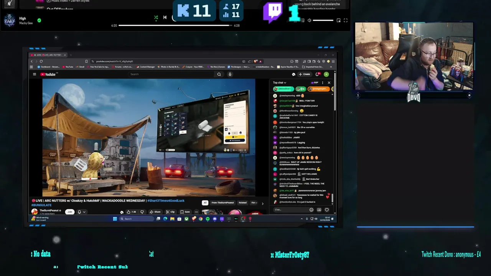Viewport: 491px width, 276px height.
Task: Open a new browser tab with plus icon
Action: point(71,55)
